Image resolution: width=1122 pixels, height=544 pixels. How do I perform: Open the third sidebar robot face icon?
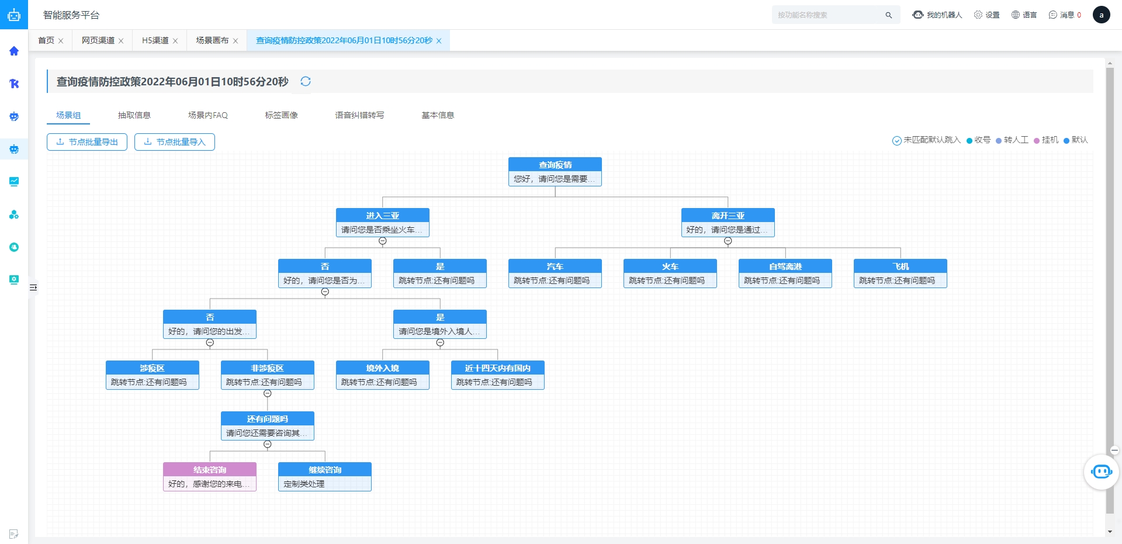coord(14,116)
